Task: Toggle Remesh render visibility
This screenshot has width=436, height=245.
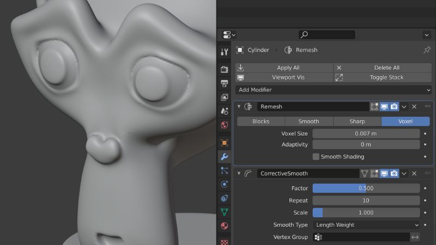Action: pyautogui.click(x=394, y=107)
